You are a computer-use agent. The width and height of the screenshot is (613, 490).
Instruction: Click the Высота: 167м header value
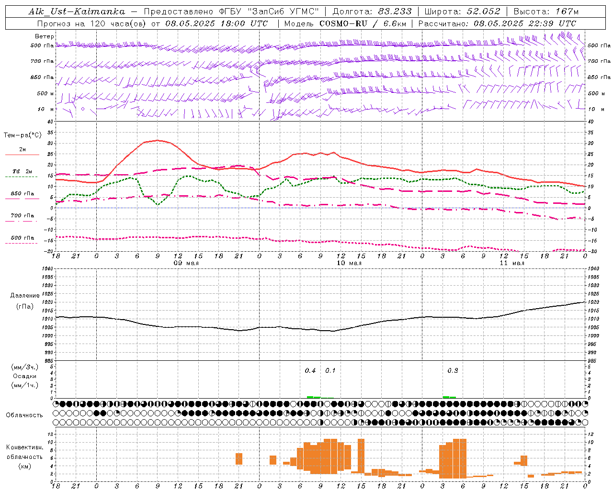[x=546, y=11]
